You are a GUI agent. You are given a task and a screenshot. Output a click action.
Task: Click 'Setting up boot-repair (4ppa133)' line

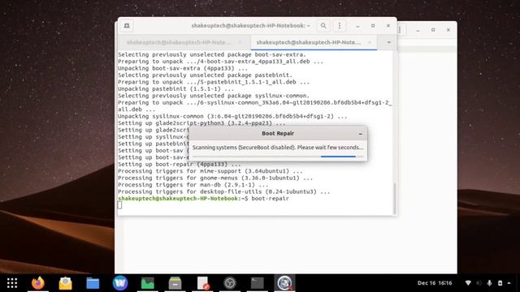click(x=180, y=164)
